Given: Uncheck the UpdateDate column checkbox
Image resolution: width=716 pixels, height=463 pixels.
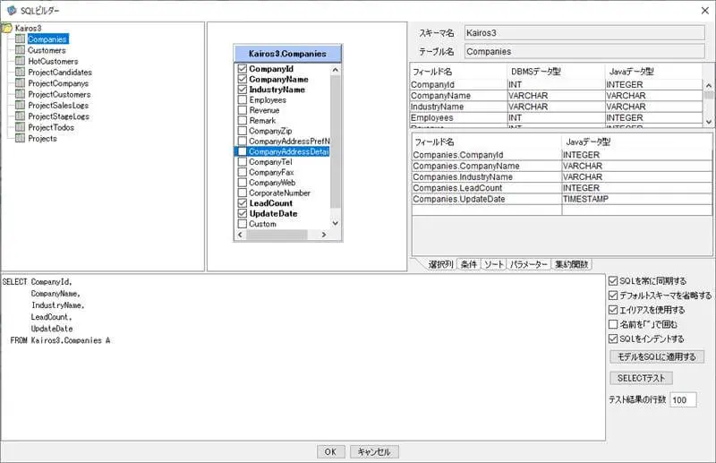Looking at the screenshot, I should coord(243,213).
